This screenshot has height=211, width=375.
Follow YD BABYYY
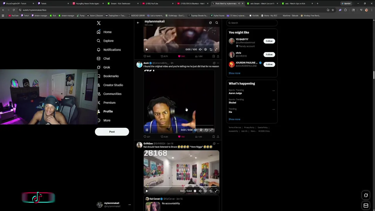click(x=269, y=41)
